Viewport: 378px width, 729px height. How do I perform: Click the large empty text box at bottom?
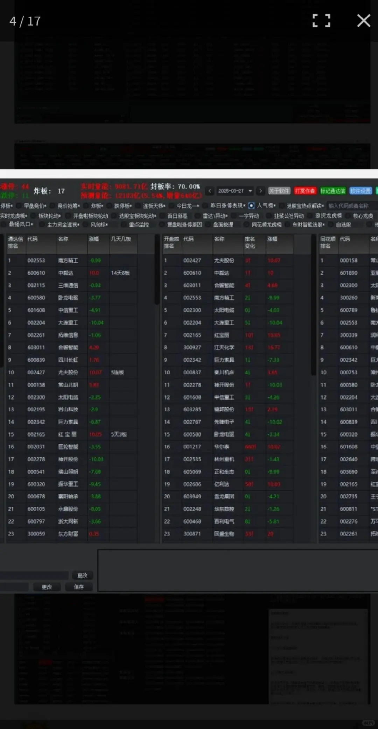pyautogui.click(x=238, y=570)
